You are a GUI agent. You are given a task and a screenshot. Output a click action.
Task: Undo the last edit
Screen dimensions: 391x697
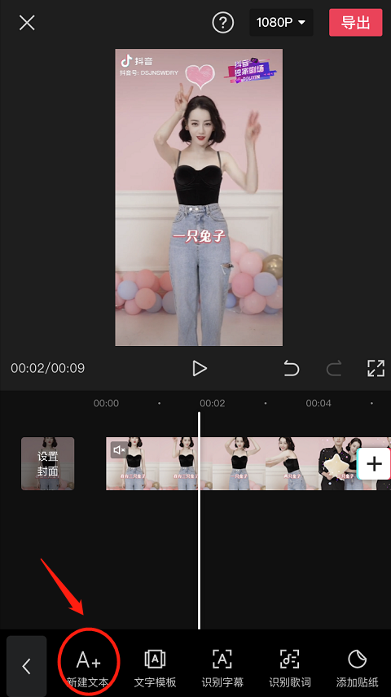[x=292, y=368]
